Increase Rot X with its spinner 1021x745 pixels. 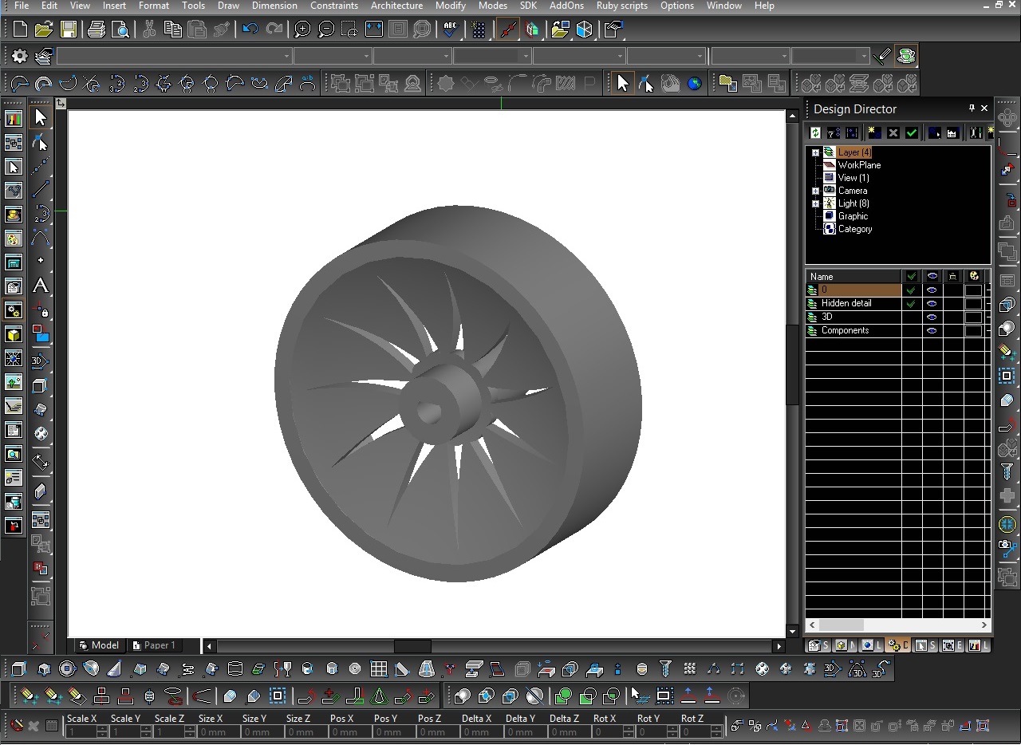coord(627,729)
